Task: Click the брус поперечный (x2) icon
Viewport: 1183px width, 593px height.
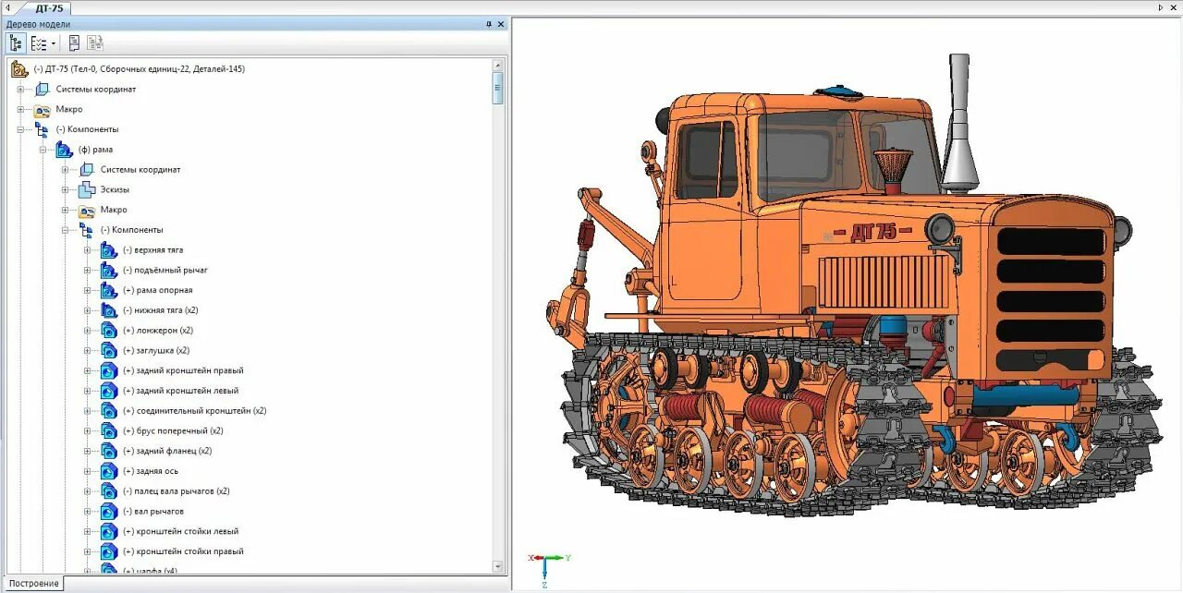Action: coord(109,430)
